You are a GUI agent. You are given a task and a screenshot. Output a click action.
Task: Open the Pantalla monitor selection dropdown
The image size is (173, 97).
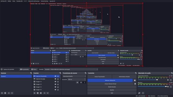click(71, 70)
